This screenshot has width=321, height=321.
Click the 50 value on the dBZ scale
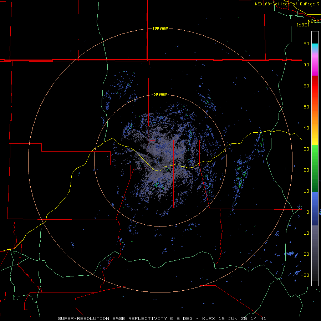point(306,107)
